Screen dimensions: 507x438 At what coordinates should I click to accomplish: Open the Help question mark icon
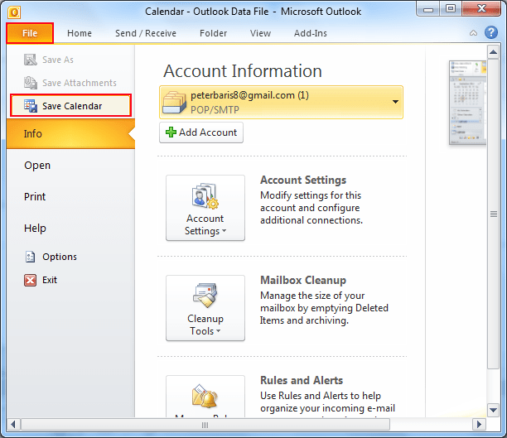tap(490, 32)
